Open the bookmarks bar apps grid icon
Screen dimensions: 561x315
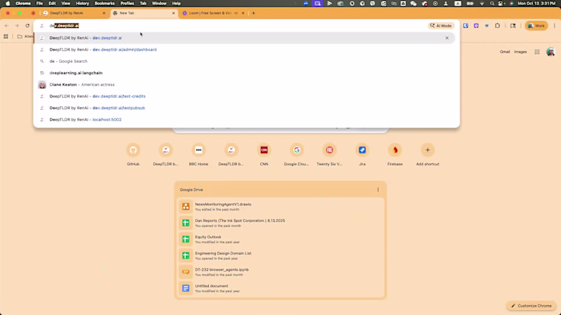pyautogui.click(x=6, y=36)
